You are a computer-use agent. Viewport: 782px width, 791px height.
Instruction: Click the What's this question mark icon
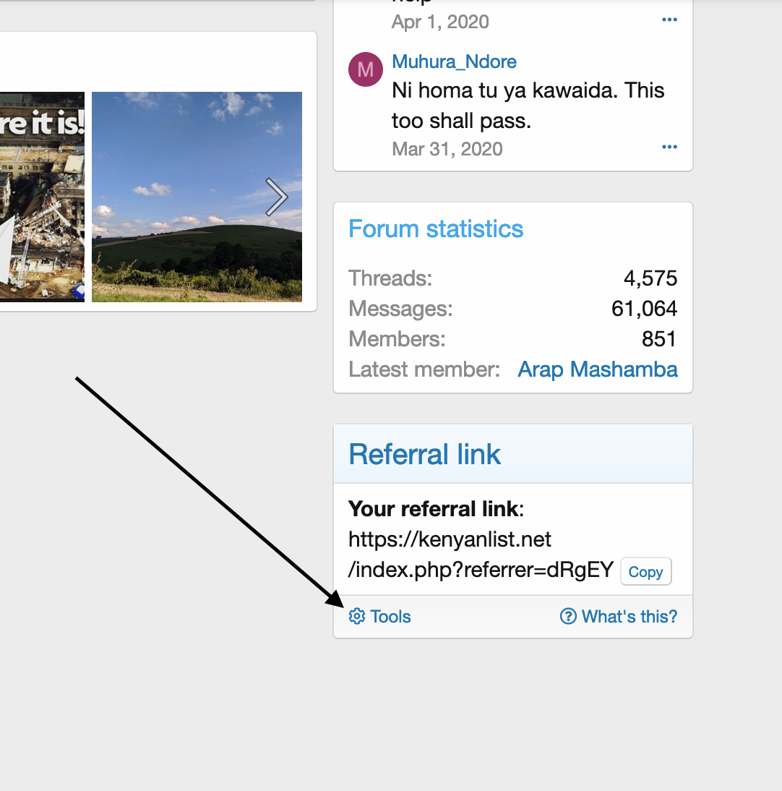pos(568,616)
